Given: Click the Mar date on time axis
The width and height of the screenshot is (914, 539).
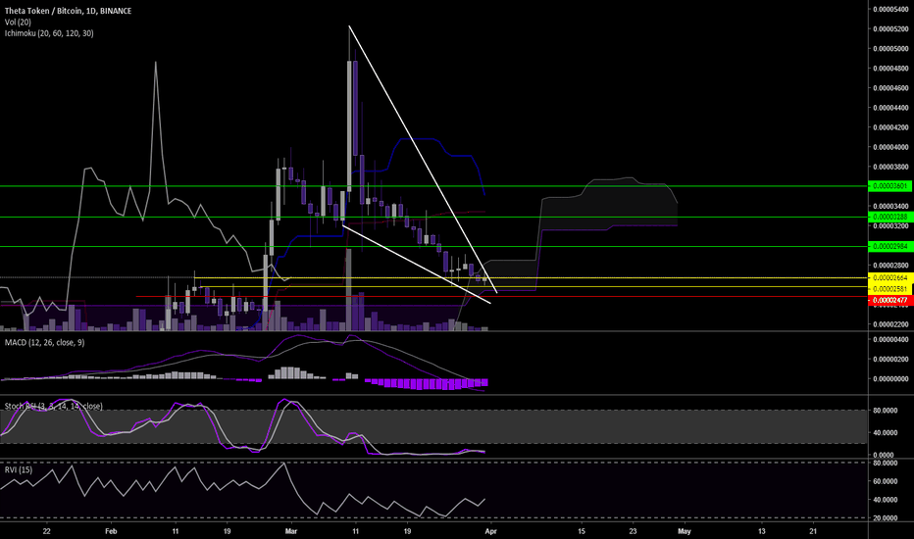Looking at the screenshot, I should coord(291,531).
